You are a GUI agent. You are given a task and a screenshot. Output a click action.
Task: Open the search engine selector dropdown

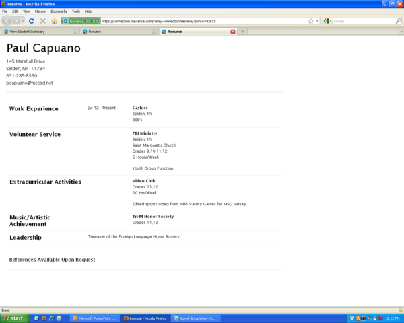(327, 21)
